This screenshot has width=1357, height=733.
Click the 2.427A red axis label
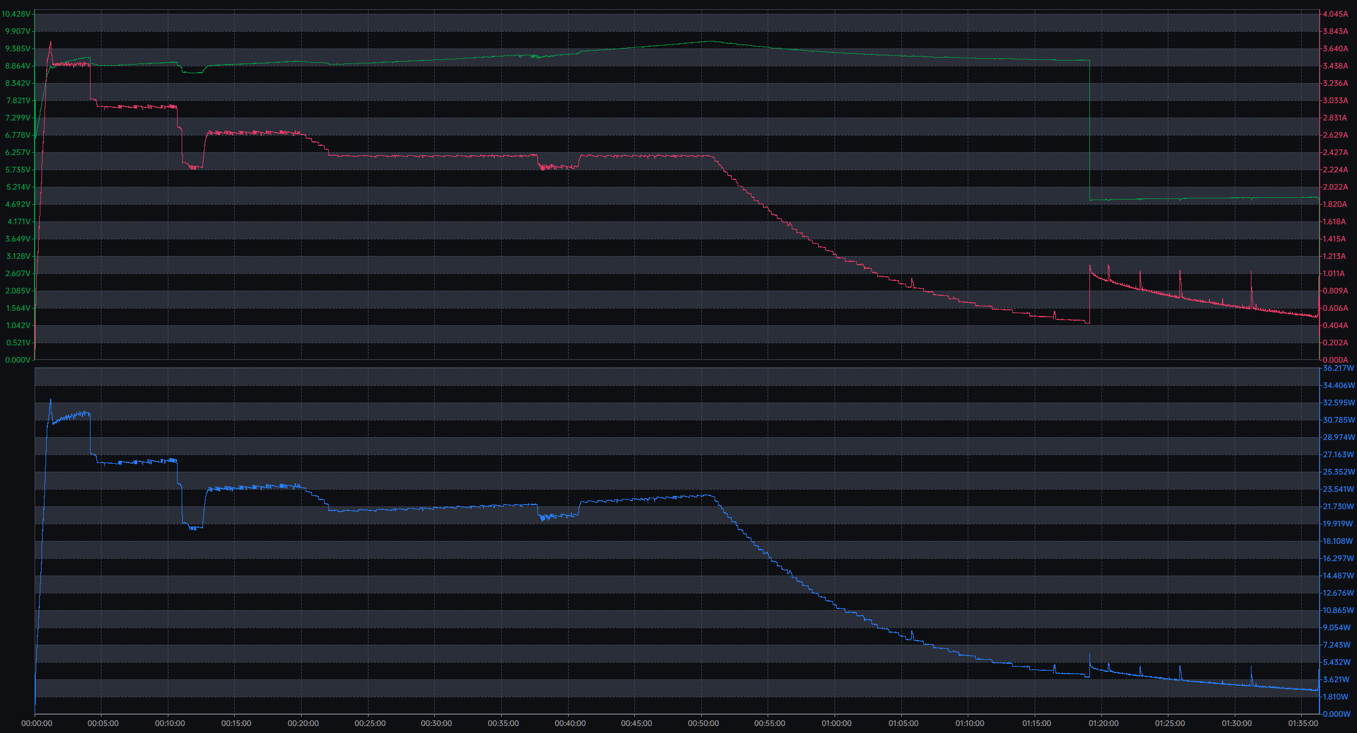pos(1335,152)
